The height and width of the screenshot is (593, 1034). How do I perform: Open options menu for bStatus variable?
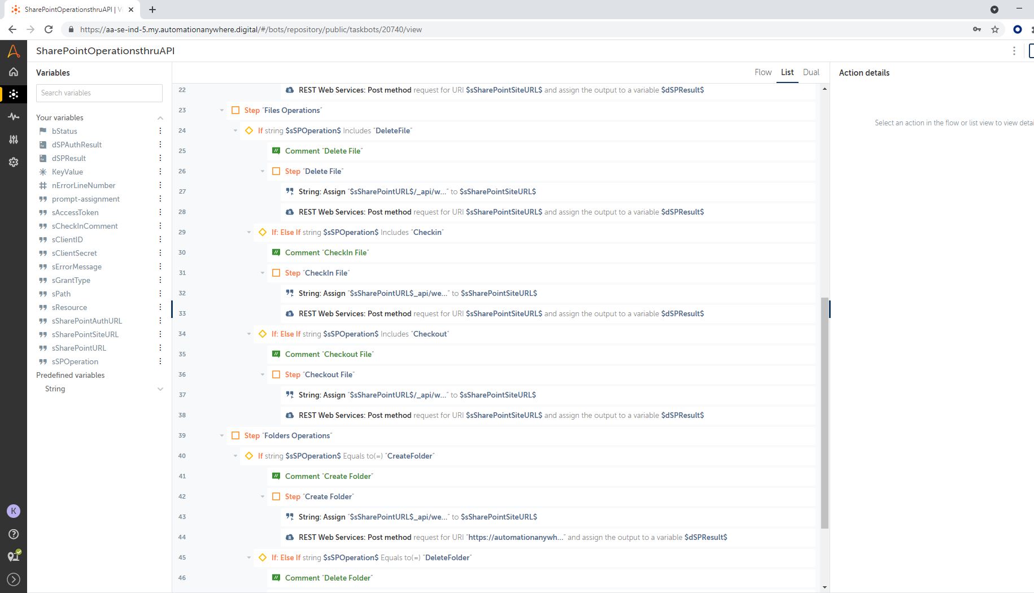pos(160,131)
